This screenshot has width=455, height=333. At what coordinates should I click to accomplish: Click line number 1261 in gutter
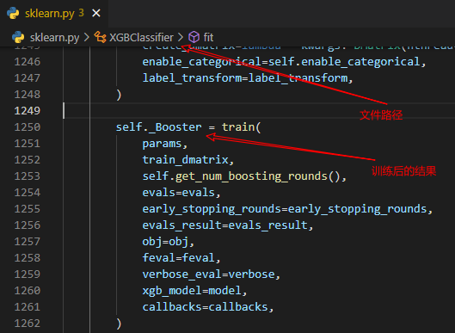[x=28, y=307]
